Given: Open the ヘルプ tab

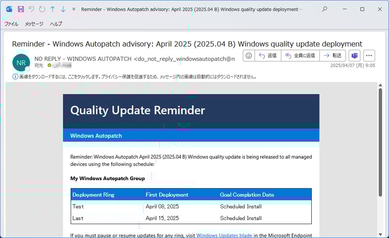Looking at the screenshot, I should pyautogui.click(x=56, y=24).
